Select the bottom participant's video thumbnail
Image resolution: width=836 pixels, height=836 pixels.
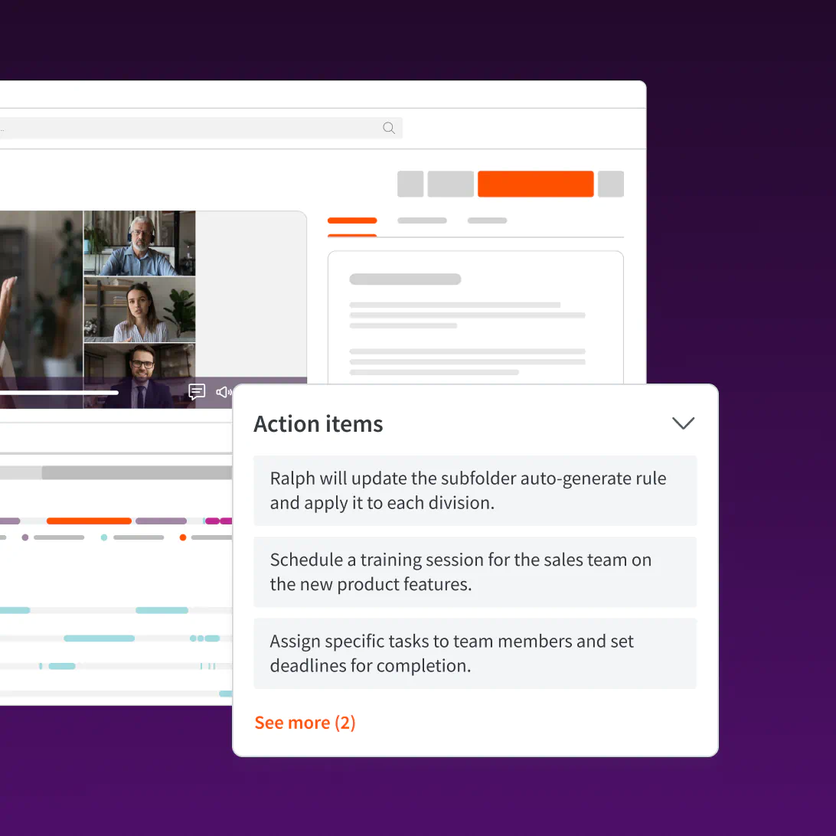click(139, 375)
